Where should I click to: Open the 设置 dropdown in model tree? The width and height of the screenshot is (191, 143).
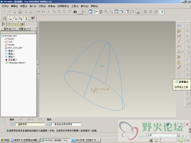point(23,29)
